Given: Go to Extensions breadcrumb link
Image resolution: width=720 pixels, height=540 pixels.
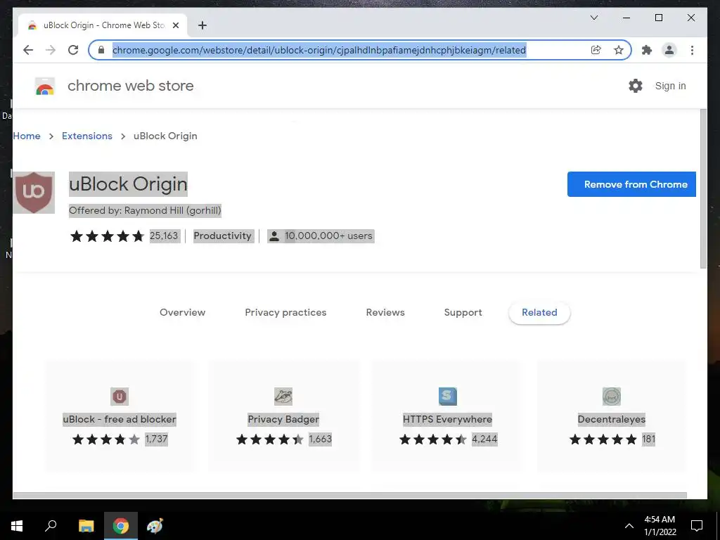Looking at the screenshot, I should [86, 136].
